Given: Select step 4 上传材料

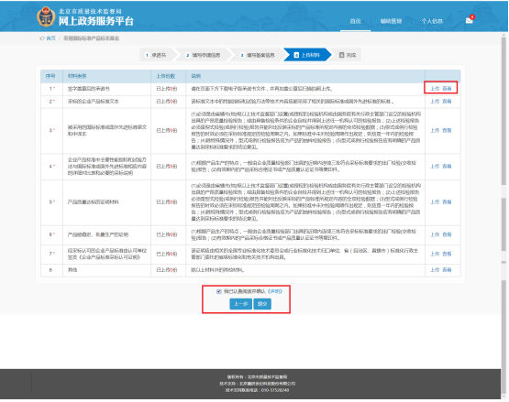Looking at the screenshot, I should click(307, 55).
